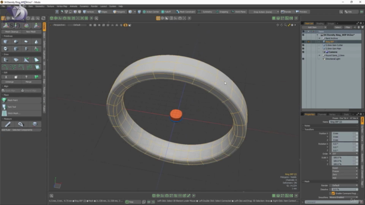
Task: Select the torus primitive tool
Action: (x=6, y=49)
